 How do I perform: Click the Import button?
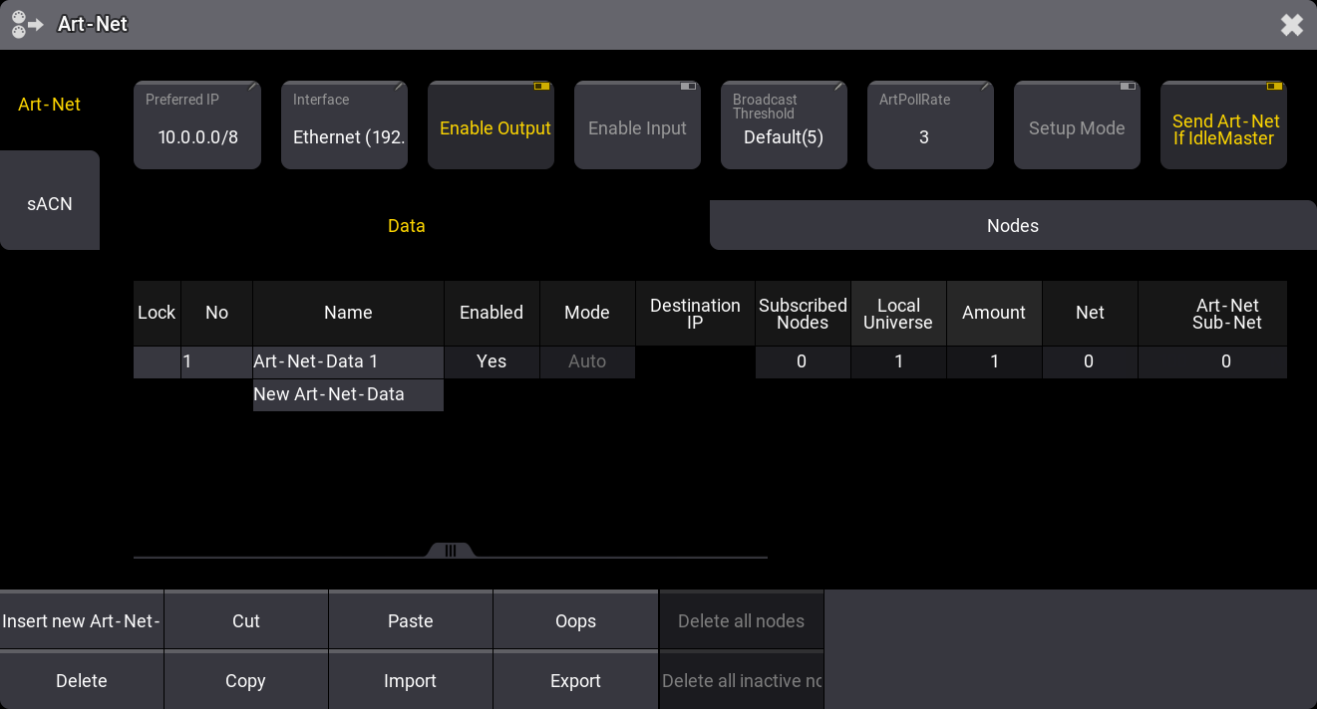[411, 681]
